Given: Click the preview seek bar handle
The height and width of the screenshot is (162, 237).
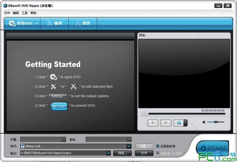Looking at the screenshot, I should tap(145, 114).
